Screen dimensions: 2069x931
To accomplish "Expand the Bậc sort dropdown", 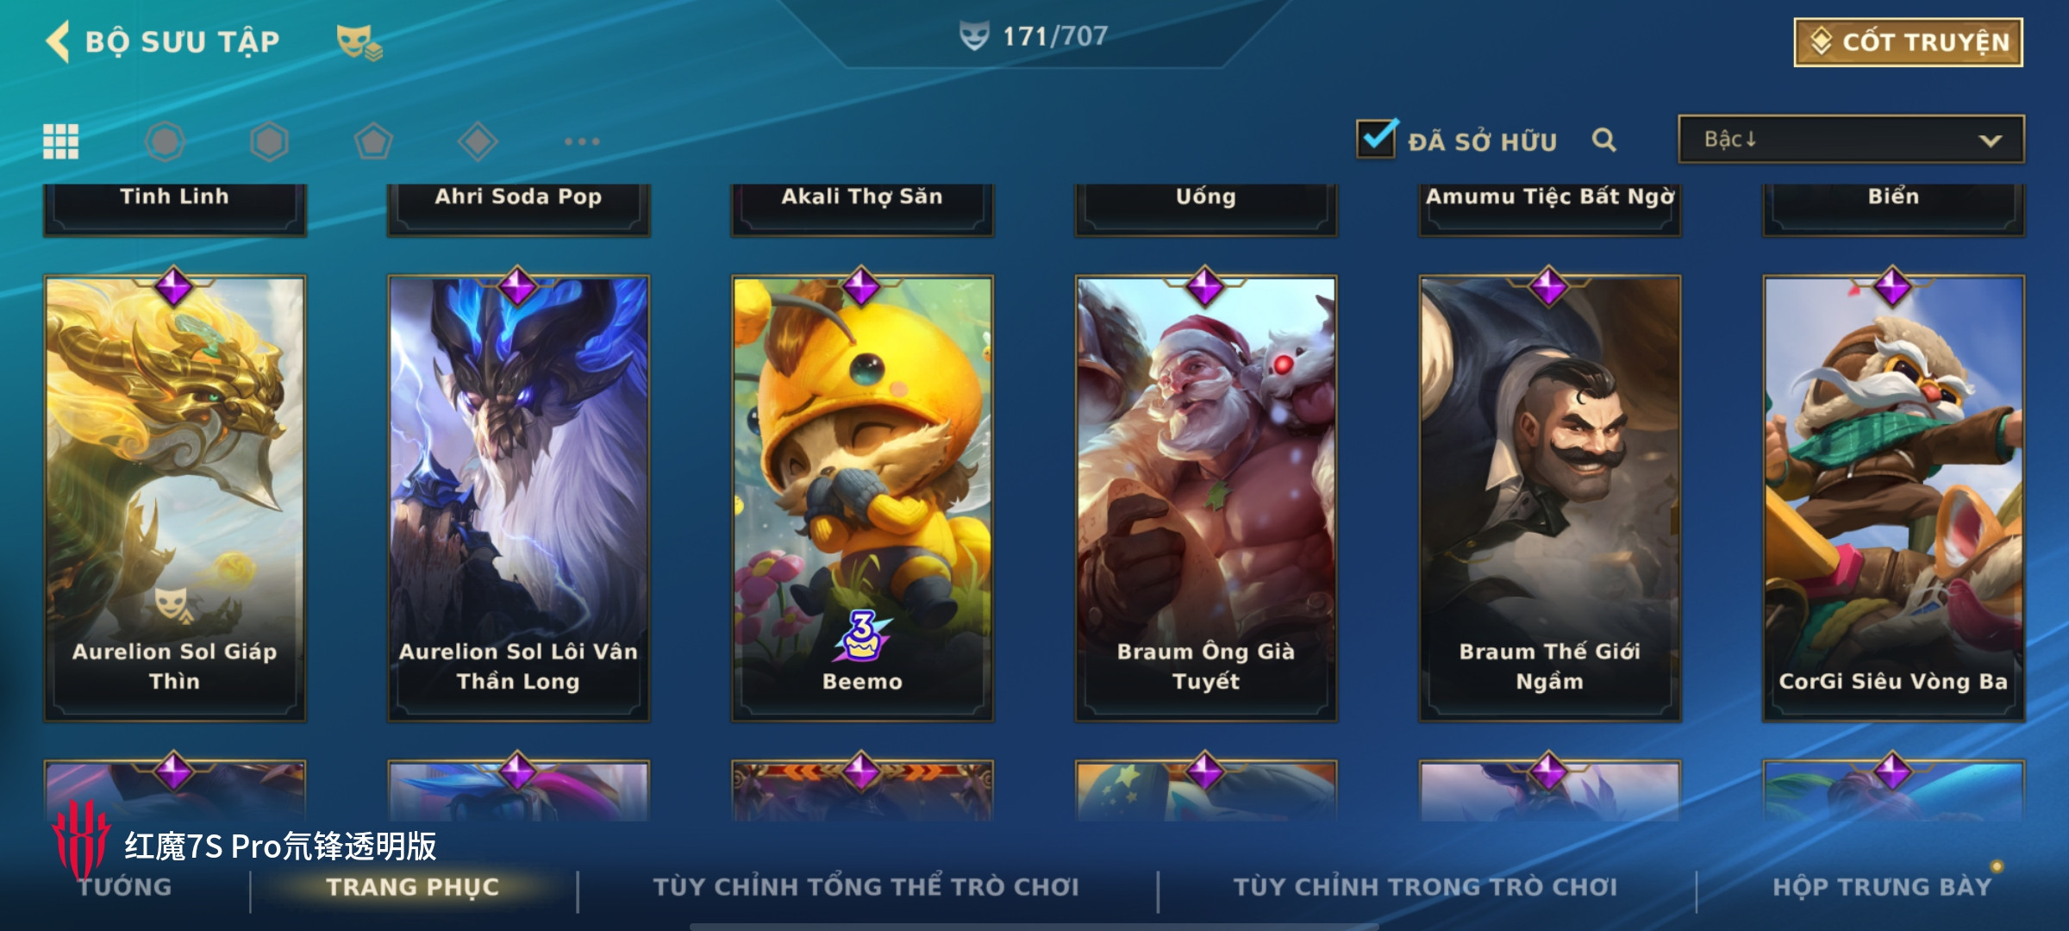I will click(x=1851, y=139).
